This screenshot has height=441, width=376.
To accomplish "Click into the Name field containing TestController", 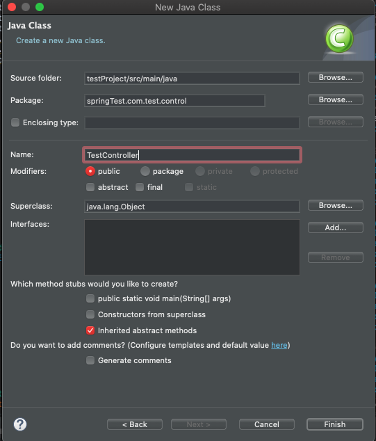I will pos(192,154).
